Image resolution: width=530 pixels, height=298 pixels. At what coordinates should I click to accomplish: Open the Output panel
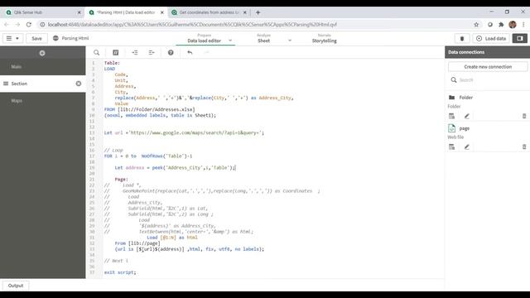[x=16, y=286]
